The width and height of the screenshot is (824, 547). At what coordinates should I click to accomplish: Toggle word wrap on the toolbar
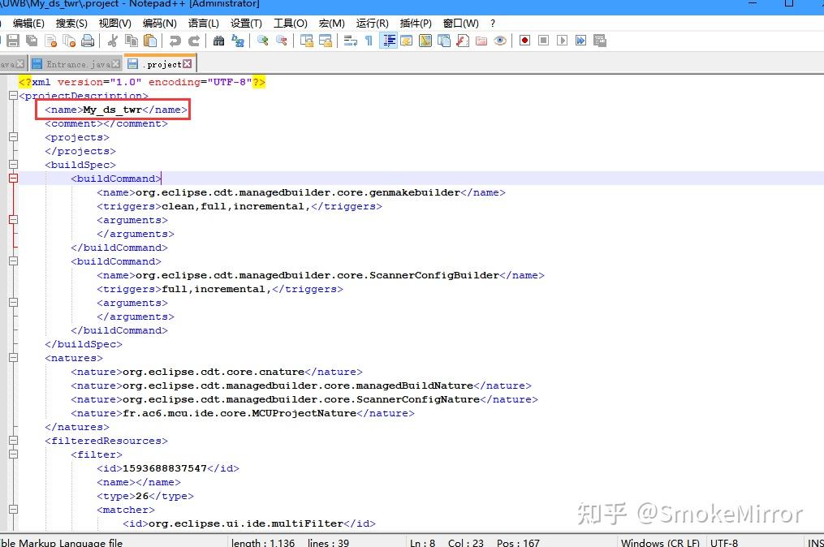(x=350, y=40)
